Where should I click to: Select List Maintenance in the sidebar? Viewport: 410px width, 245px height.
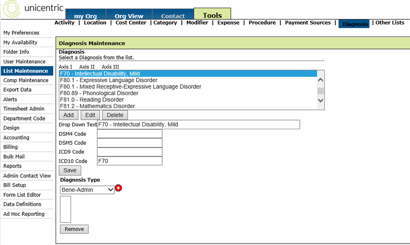[27, 71]
